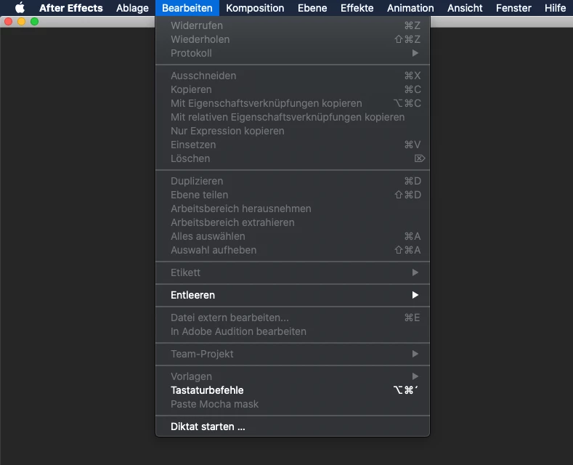573x465 pixels.
Task: Expand the Protokoll submenu
Action: coord(293,53)
